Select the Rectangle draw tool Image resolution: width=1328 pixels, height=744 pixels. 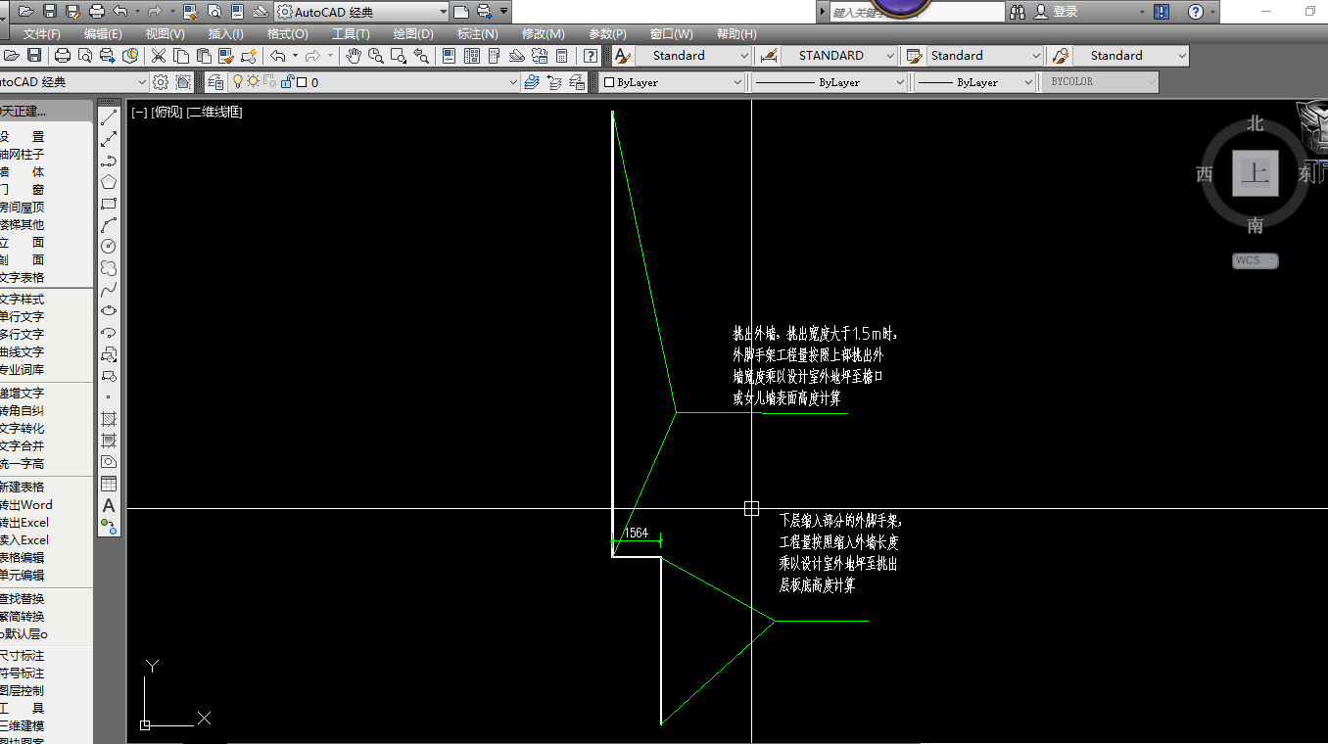[x=109, y=204]
